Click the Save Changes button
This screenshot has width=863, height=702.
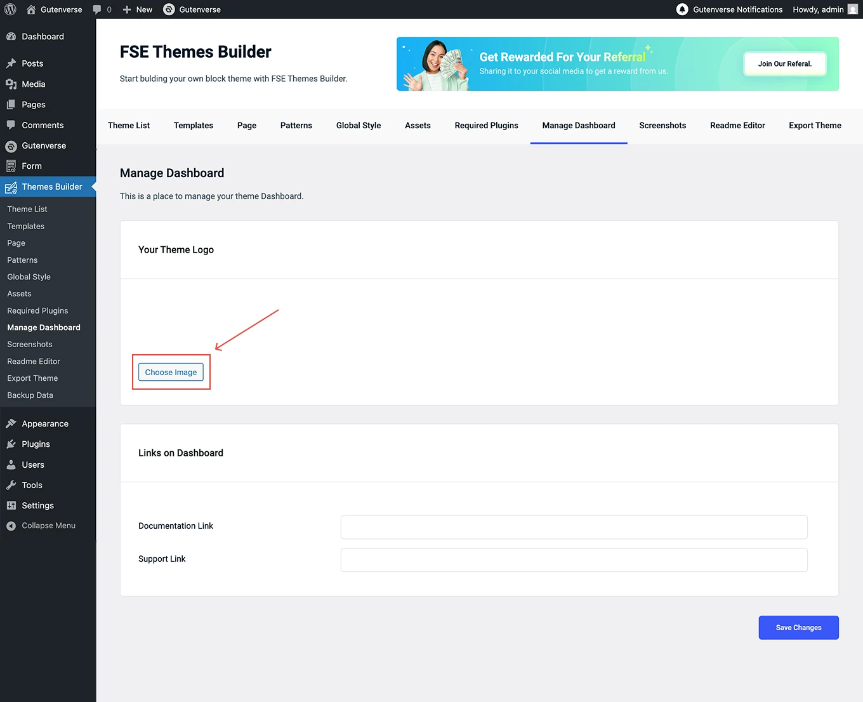(798, 628)
